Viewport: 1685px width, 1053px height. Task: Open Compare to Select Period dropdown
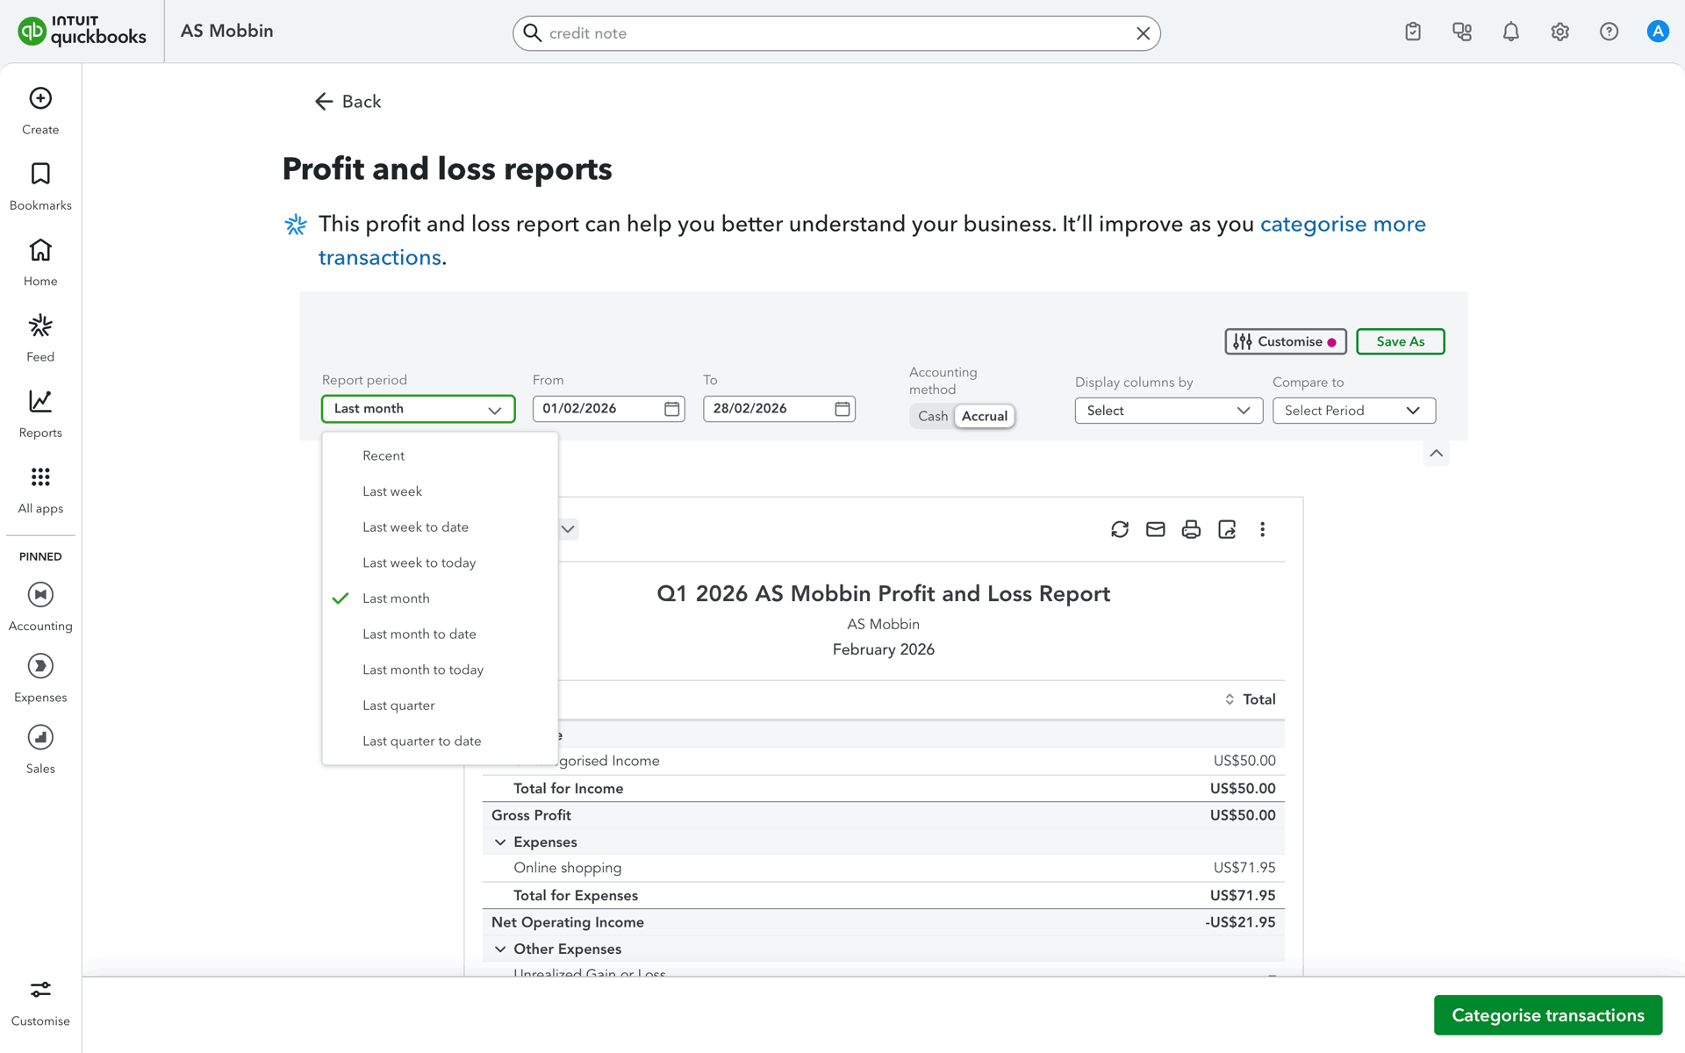(x=1353, y=411)
